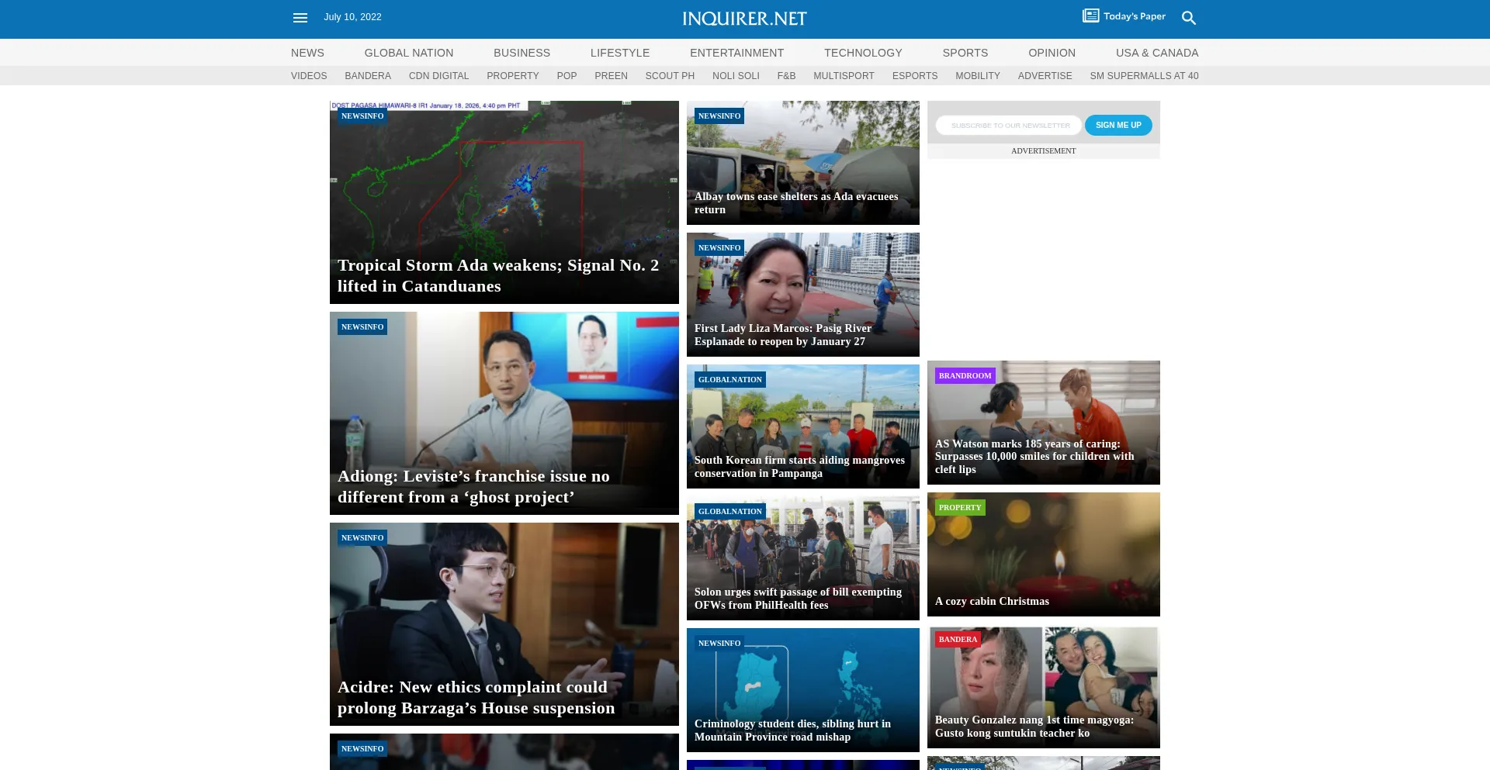Open the hamburger navigation menu

300,17
